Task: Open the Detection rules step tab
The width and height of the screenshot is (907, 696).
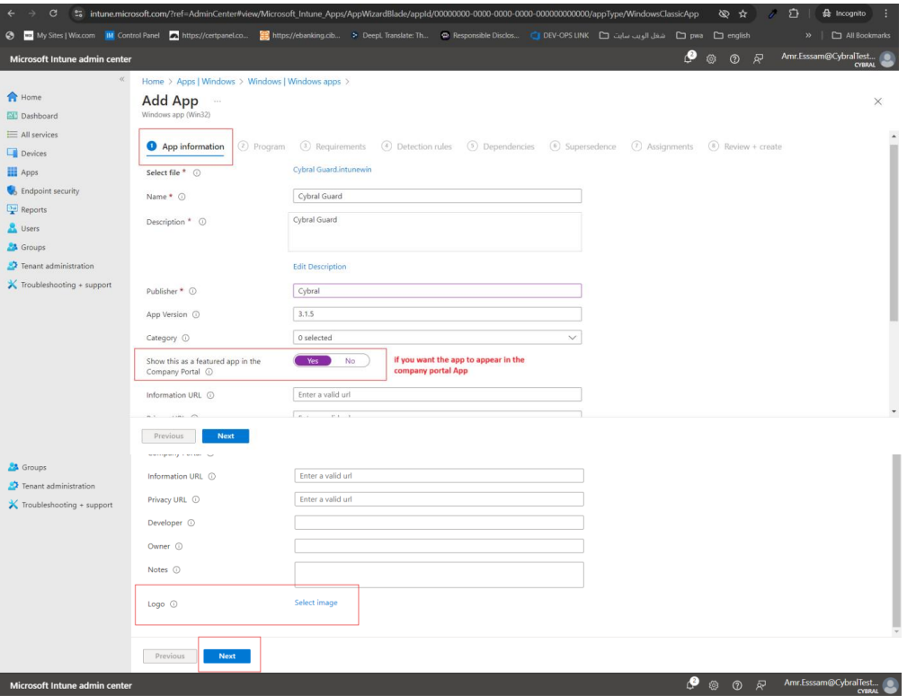Action: (x=416, y=146)
